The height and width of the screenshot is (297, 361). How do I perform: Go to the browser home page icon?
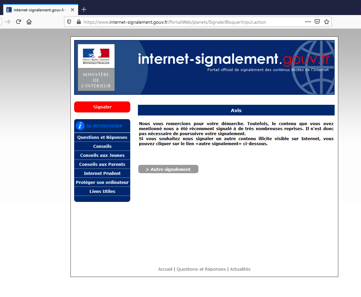(29, 22)
